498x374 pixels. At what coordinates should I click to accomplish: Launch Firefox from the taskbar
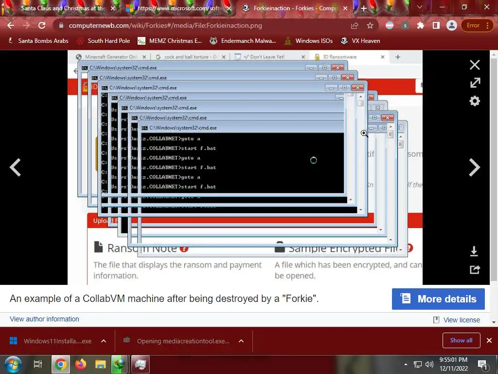tap(81, 364)
